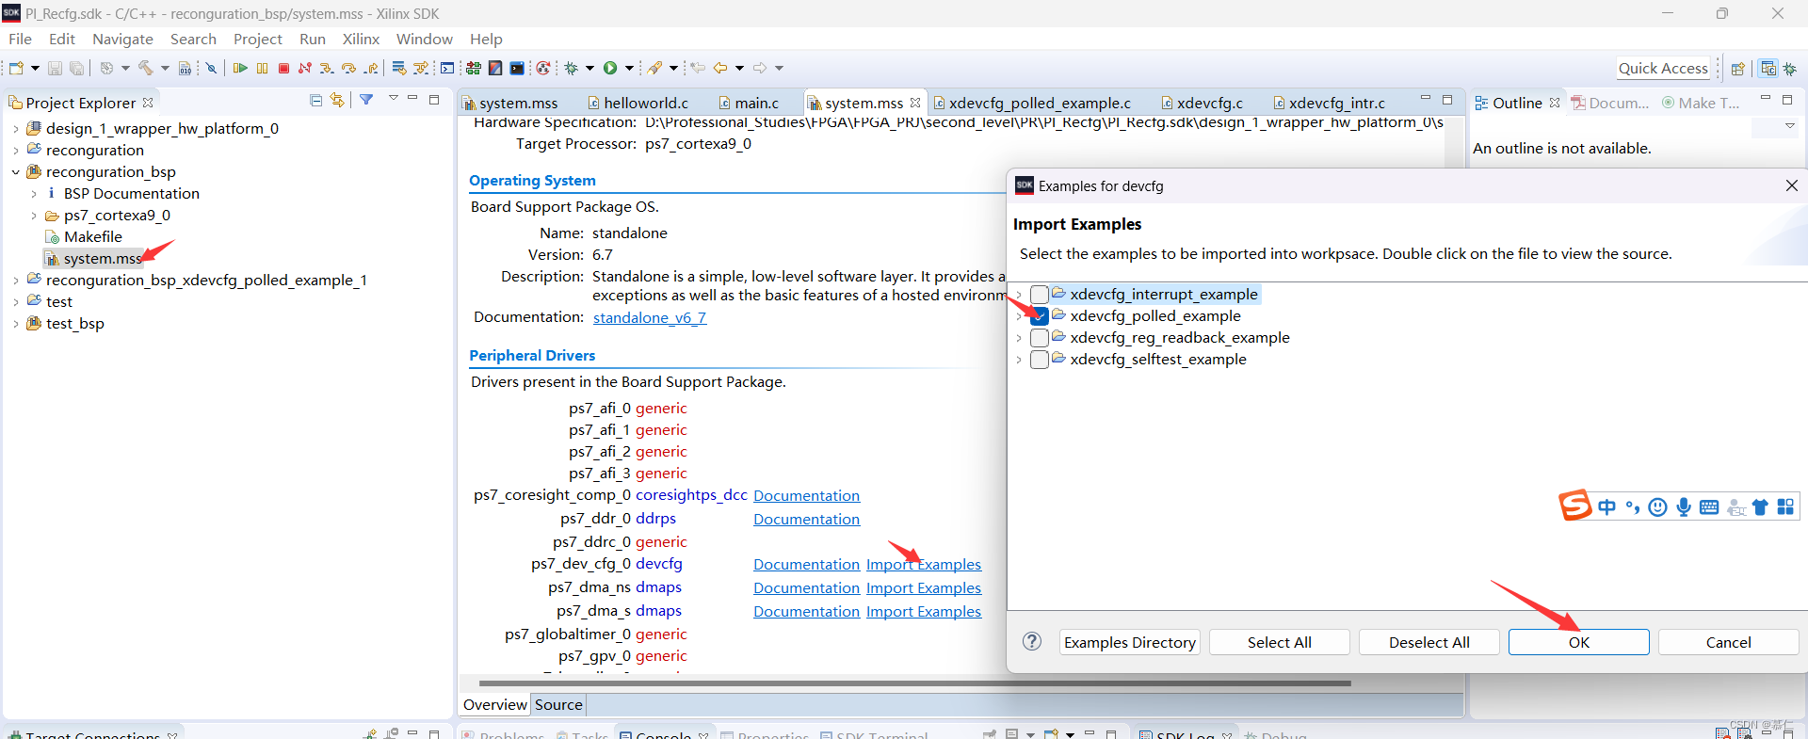Open the Build hammer dropdown arrow
This screenshot has width=1808, height=739.
[x=165, y=68]
